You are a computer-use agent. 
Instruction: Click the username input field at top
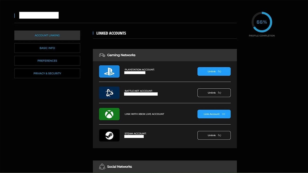(39, 15)
